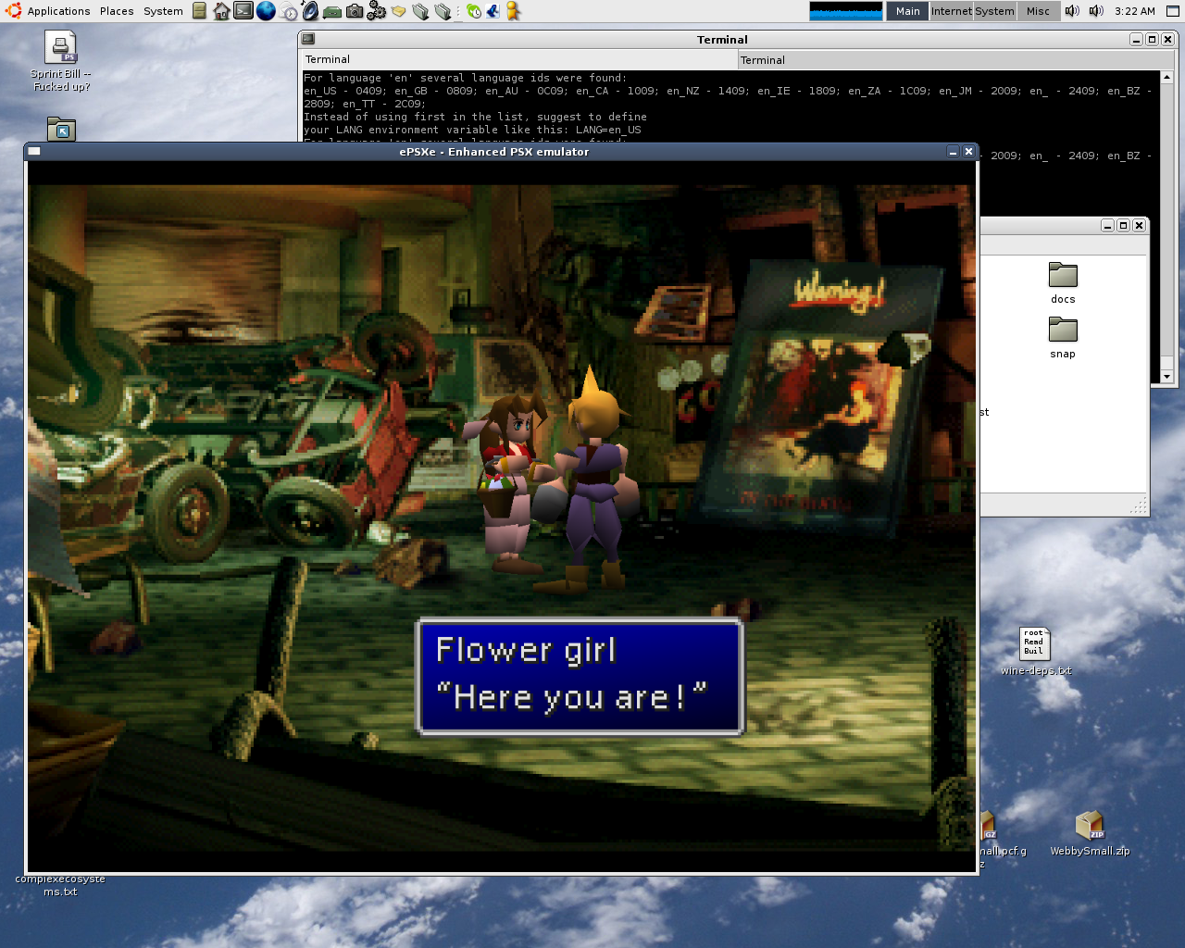Screen dimensions: 1185x948
Task: Click the Terminal scrollbar up arrow
Action: (1166, 78)
